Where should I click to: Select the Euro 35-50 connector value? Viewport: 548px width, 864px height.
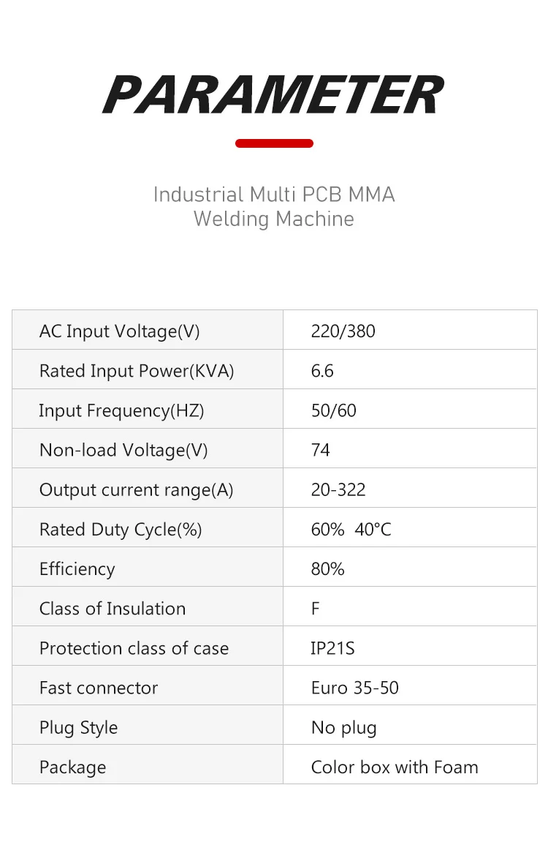click(x=354, y=688)
